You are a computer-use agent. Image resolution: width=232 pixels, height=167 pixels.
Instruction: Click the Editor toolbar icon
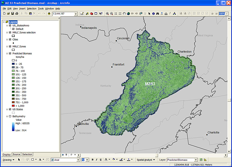(82, 14)
